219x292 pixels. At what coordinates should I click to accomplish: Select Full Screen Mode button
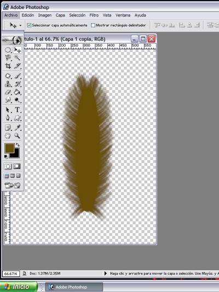[x=18, y=176]
